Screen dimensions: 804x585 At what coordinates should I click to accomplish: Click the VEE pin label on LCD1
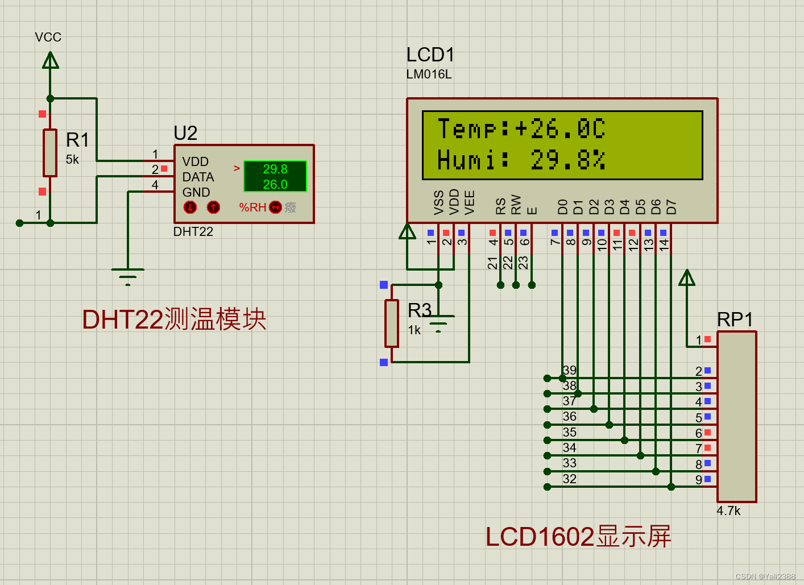(x=469, y=202)
